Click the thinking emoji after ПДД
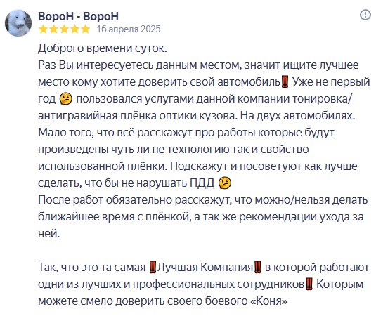 point(225,183)
